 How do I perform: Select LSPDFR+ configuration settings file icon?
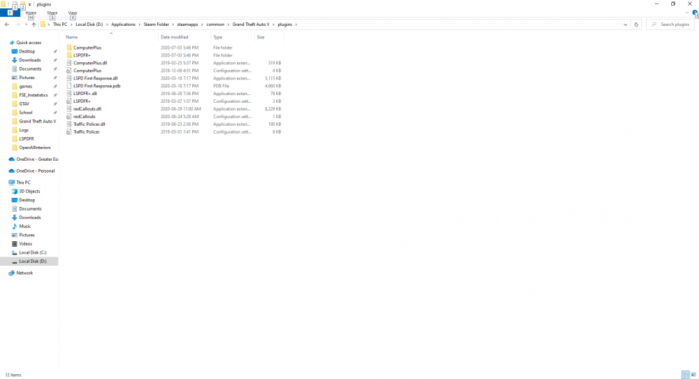click(x=69, y=101)
